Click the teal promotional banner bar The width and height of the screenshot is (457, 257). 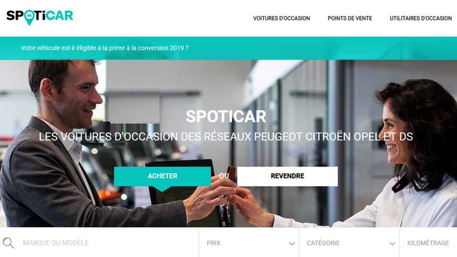click(x=228, y=48)
